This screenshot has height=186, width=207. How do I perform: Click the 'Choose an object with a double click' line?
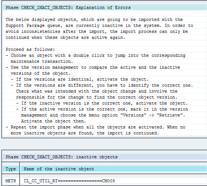(95, 55)
